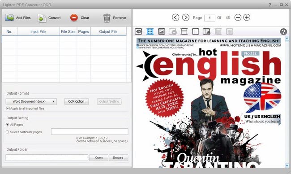Click the Add Files icon

9,18
